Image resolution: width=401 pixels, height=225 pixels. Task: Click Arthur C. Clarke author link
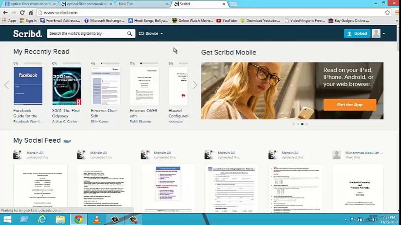[65, 121]
